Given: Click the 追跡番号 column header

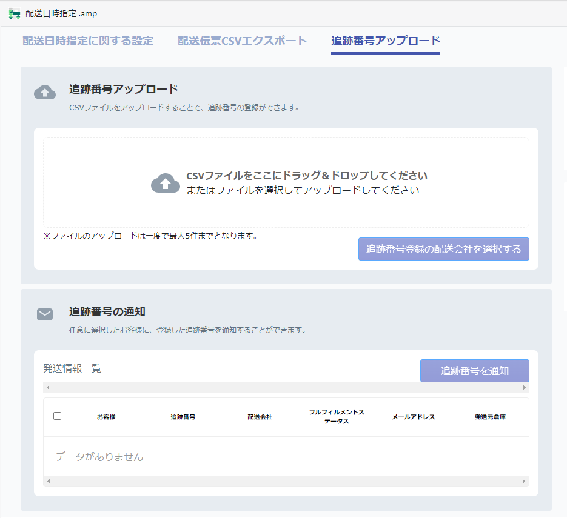Looking at the screenshot, I should 183,417.
